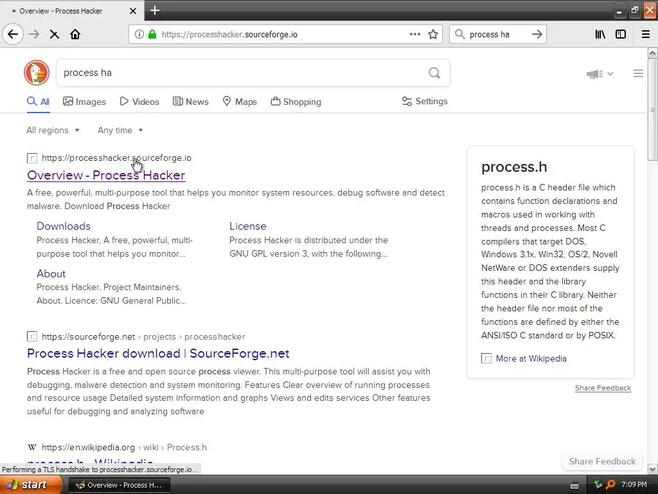Bookmark this page with the star
The height and width of the screenshot is (494, 658).
click(433, 35)
